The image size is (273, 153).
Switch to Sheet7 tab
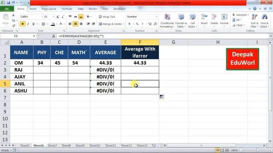click(52, 145)
